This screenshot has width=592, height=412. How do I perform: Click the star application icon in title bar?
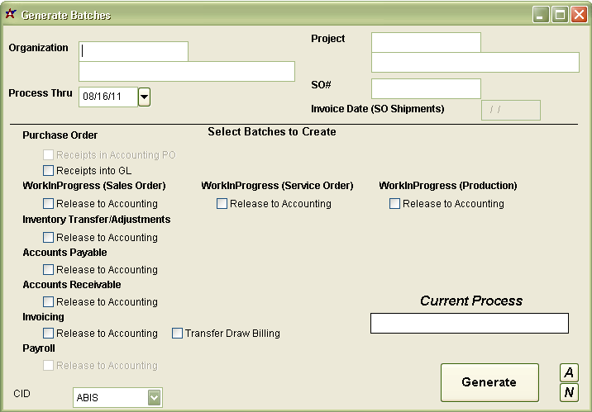coord(10,14)
